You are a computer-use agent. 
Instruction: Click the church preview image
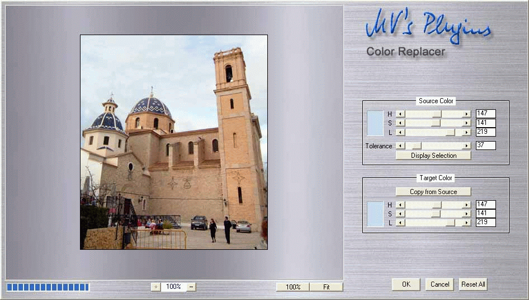pos(174,142)
